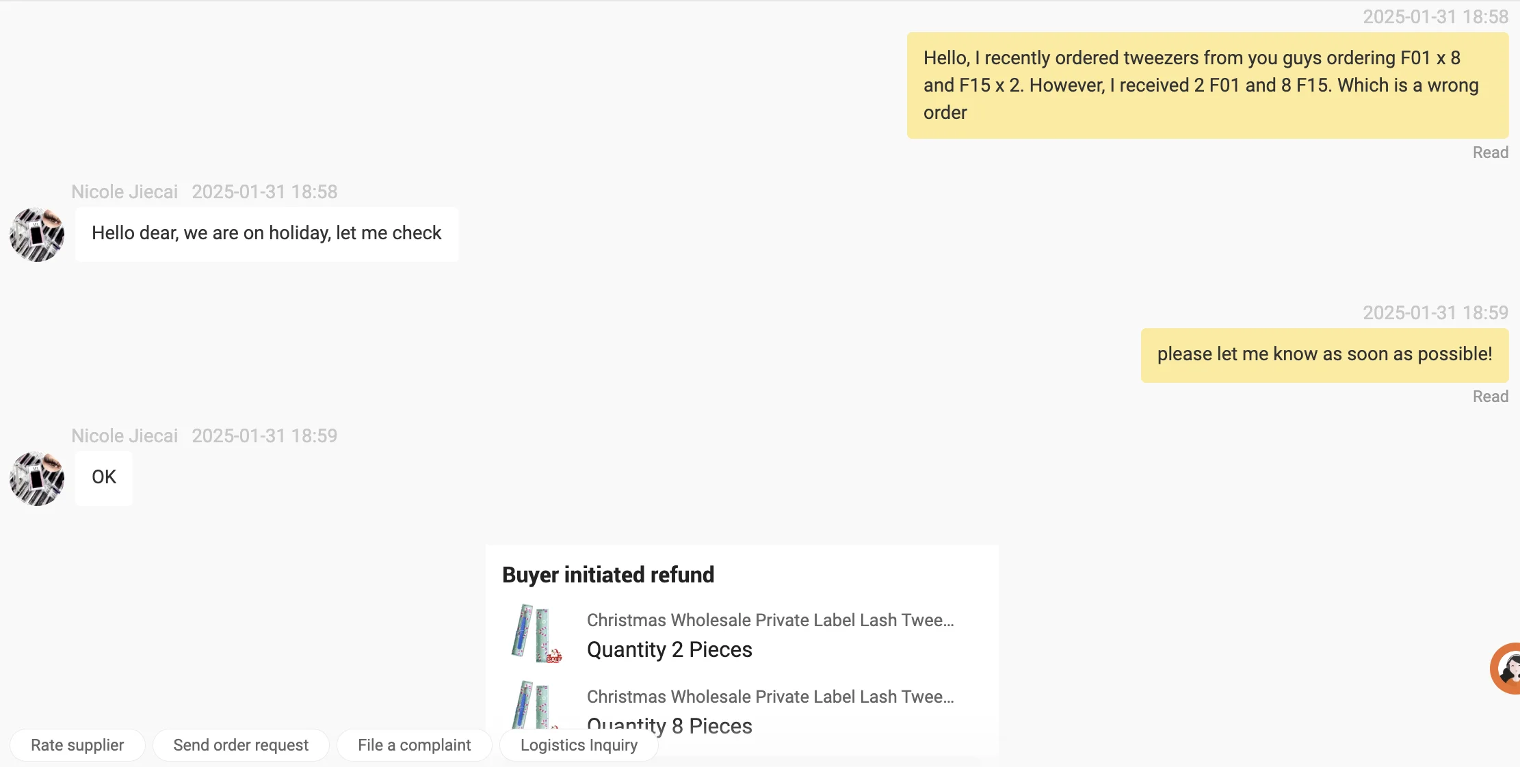Click the Buyer initiated refund heading
1520x767 pixels.
tap(608, 575)
